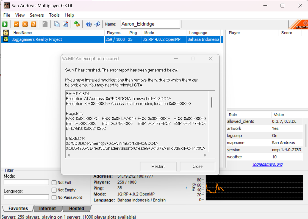Viewport: 308px width, 219px height.
Task: Click the SA:MP logo banner
Action: [298, 24]
